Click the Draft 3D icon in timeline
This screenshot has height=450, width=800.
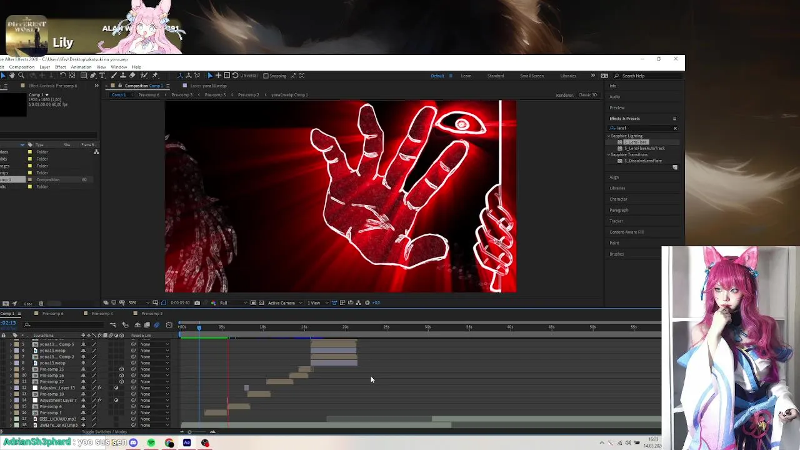(x=125, y=325)
